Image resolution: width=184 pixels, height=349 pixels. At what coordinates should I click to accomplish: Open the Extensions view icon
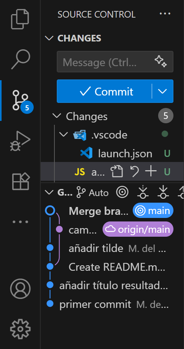click(x=20, y=181)
